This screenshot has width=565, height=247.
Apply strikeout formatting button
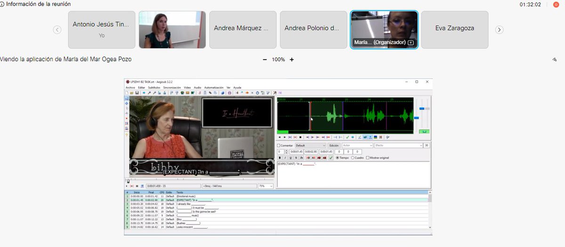(x=296, y=158)
